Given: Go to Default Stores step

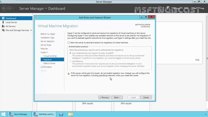Looking at the screenshot, I should click(49, 63).
